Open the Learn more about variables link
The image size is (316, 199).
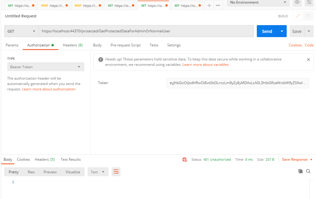pos(205,64)
